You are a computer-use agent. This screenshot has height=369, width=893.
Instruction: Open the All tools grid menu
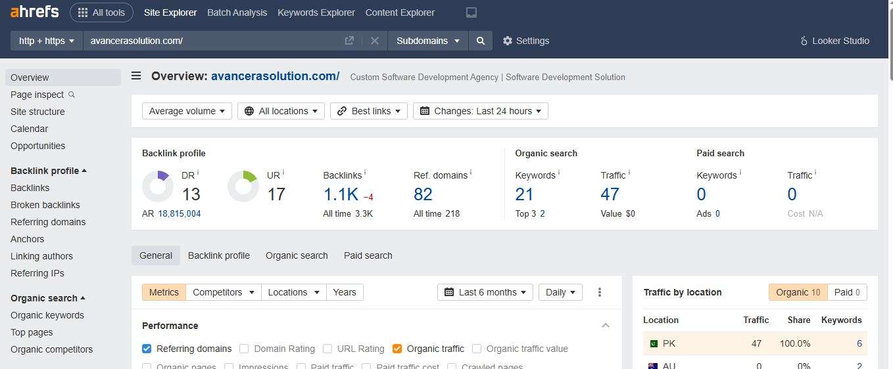[x=101, y=12]
